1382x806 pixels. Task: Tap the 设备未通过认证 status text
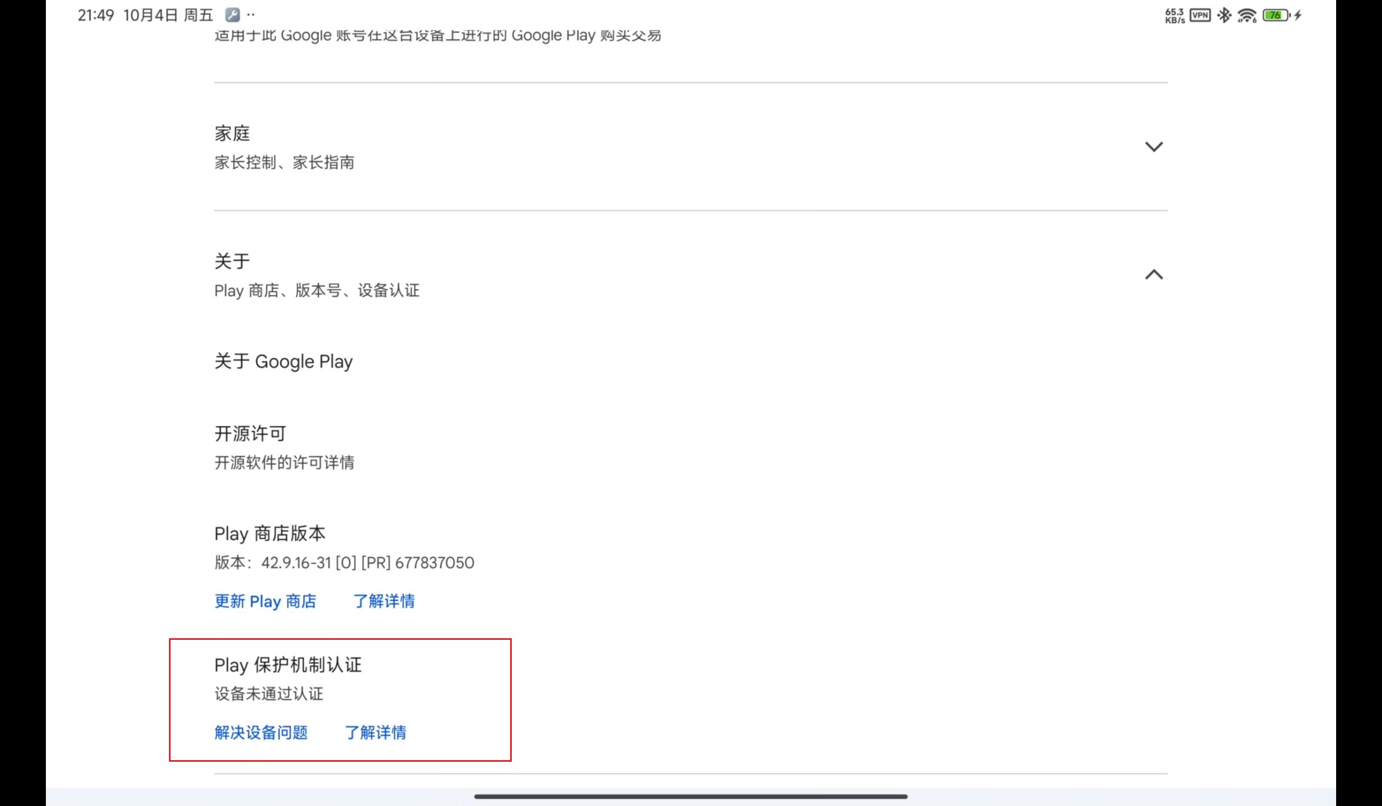[269, 694]
